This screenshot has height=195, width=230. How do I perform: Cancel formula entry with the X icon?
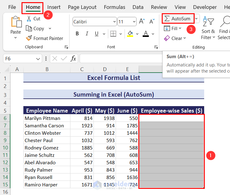pyautogui.click(x=55, y=58)
